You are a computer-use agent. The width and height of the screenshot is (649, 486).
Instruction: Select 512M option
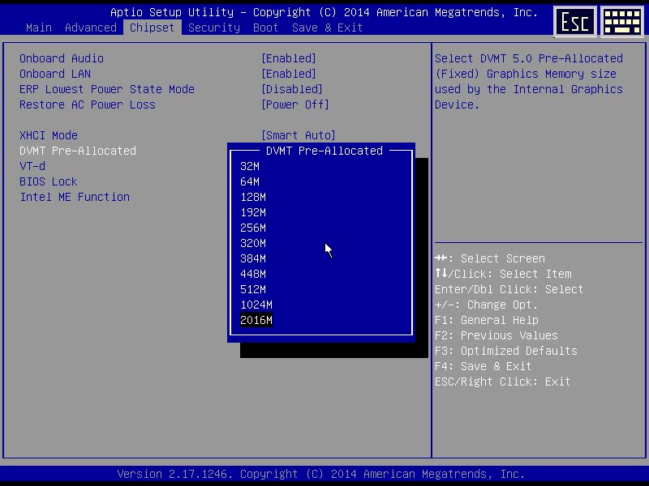pyautogui.click(x=253, y=290)
